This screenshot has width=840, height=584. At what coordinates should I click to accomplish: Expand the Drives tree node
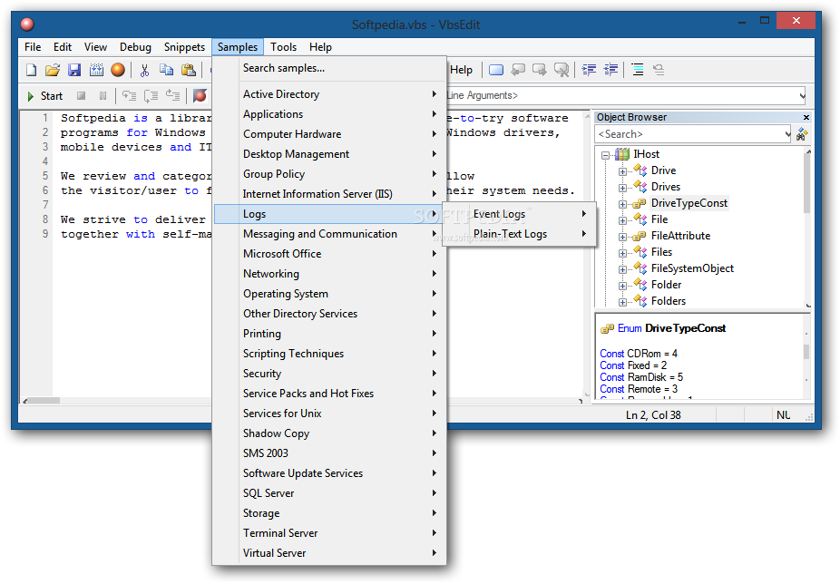pyautogui.click(x=622, y=188)
